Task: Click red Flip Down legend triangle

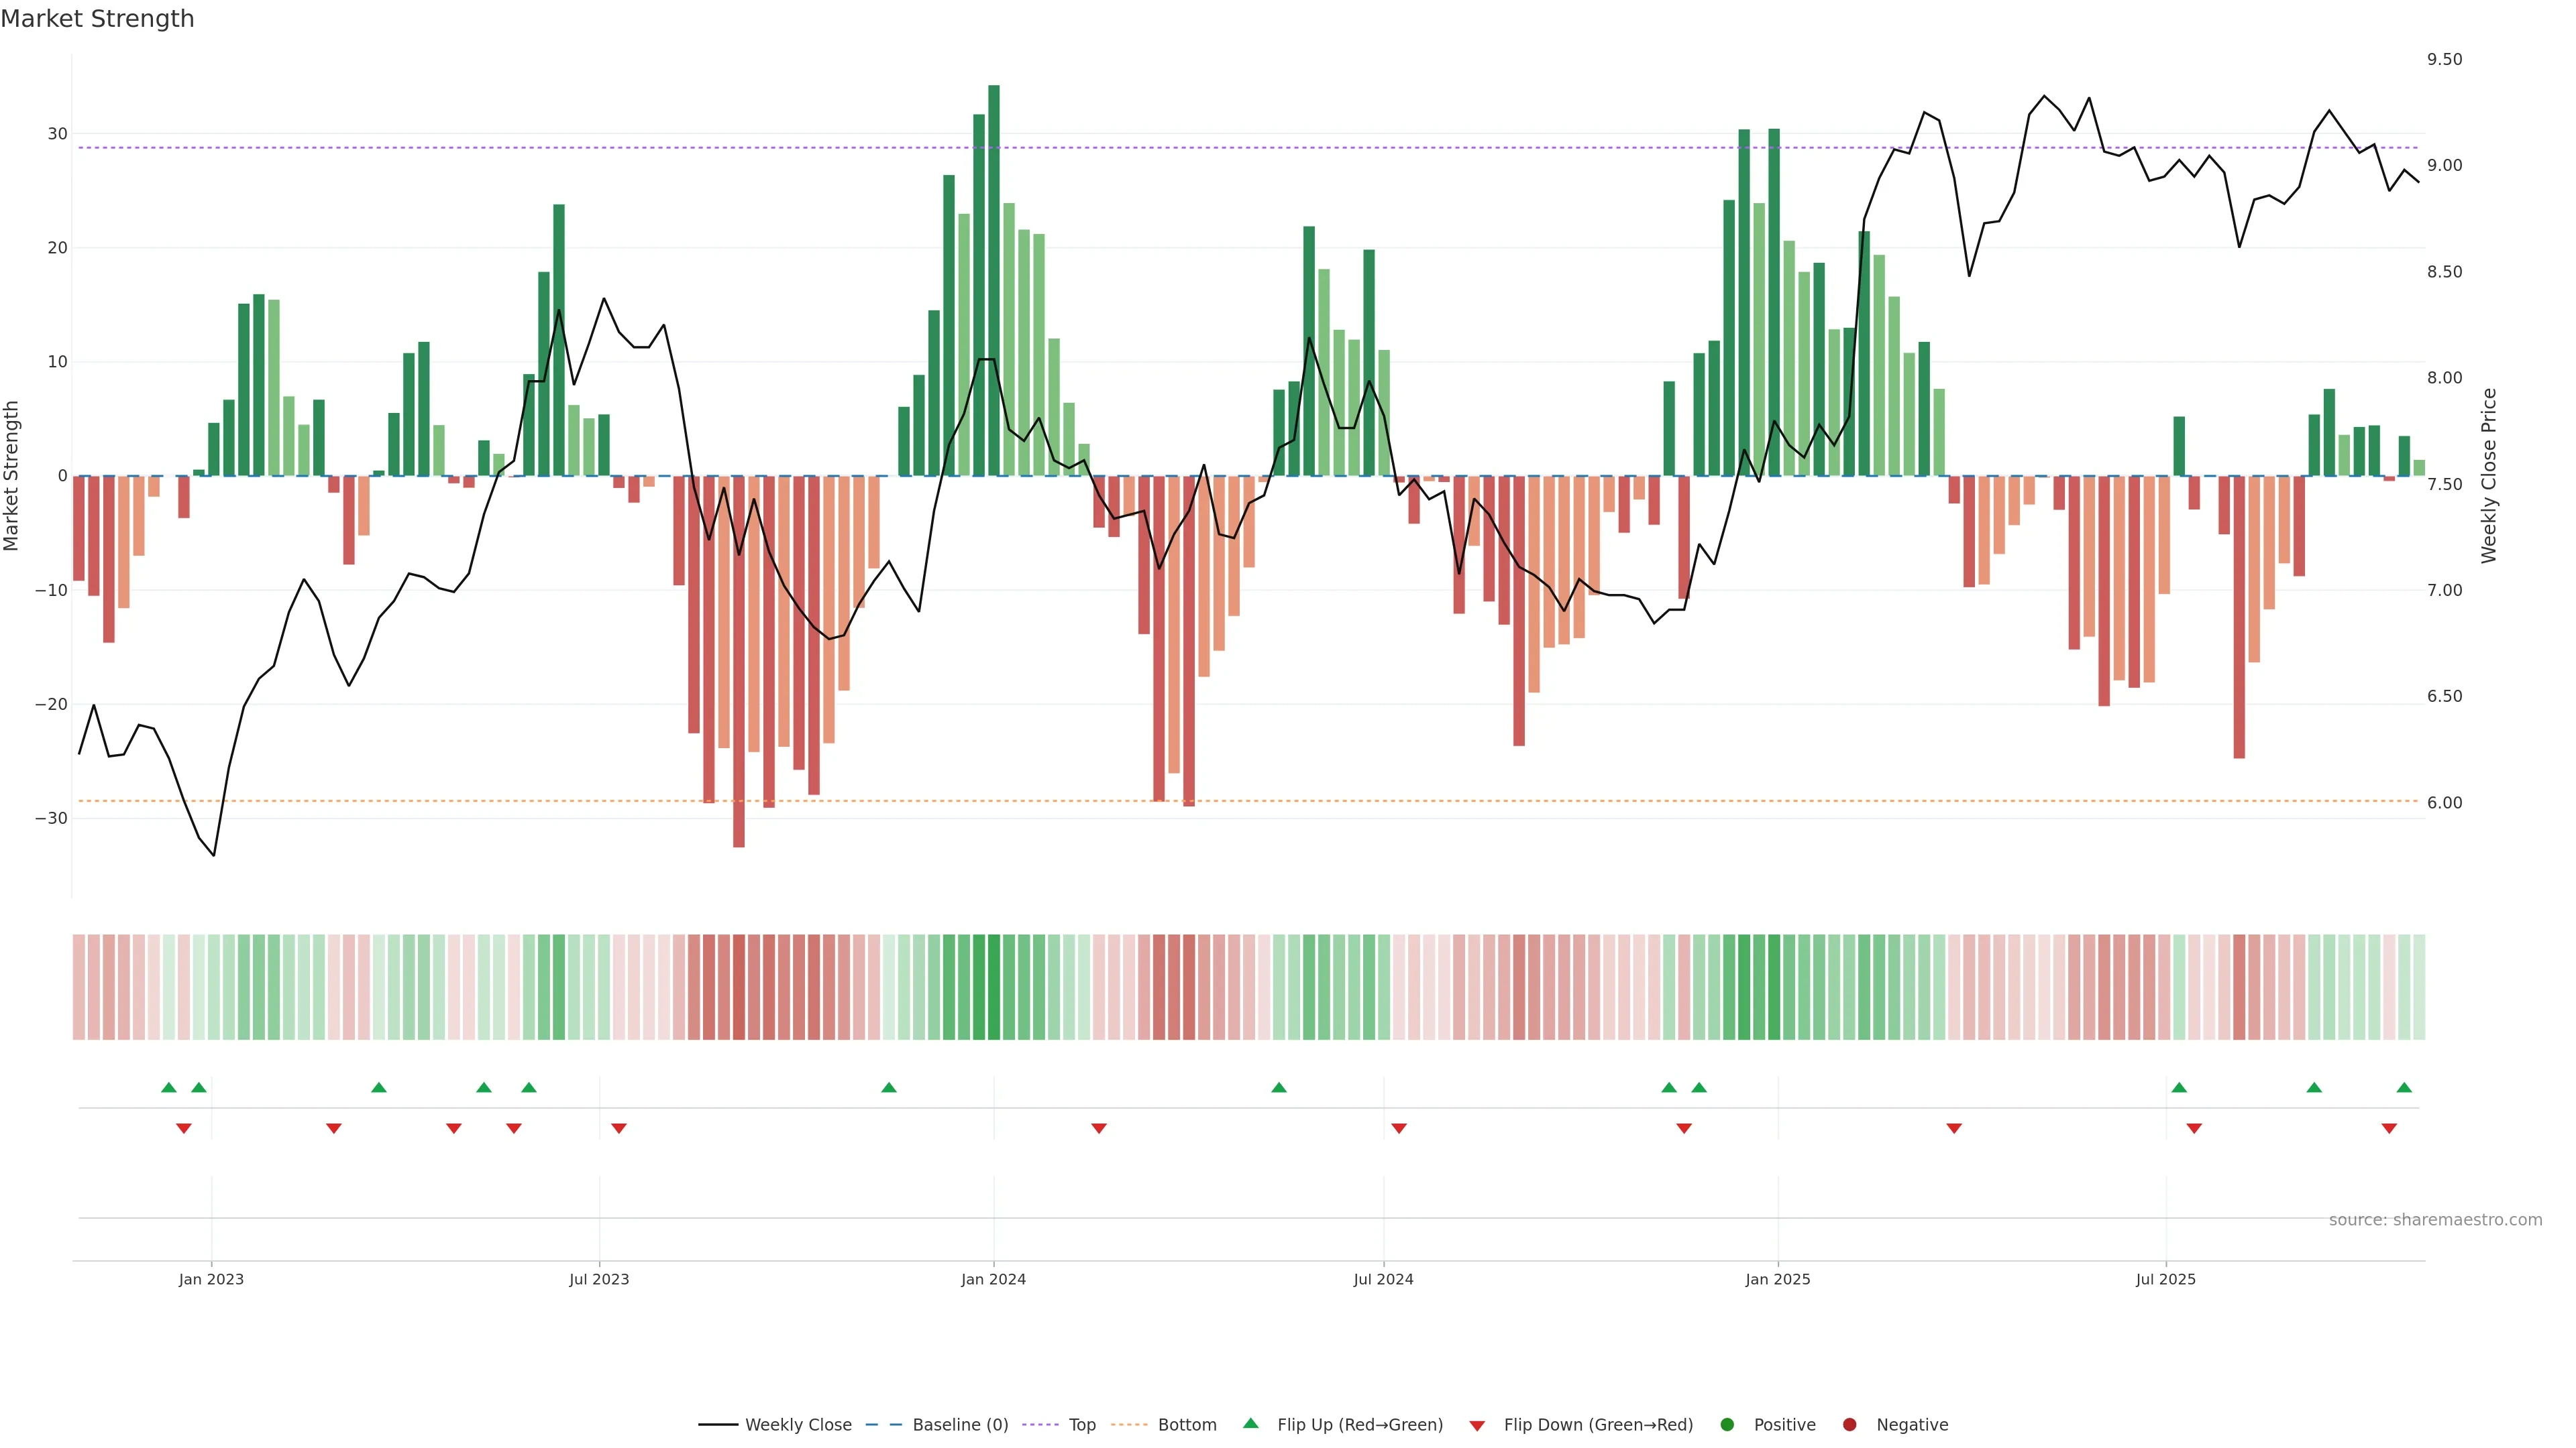Action: pyautogui.click(x=1477, y=1426)
